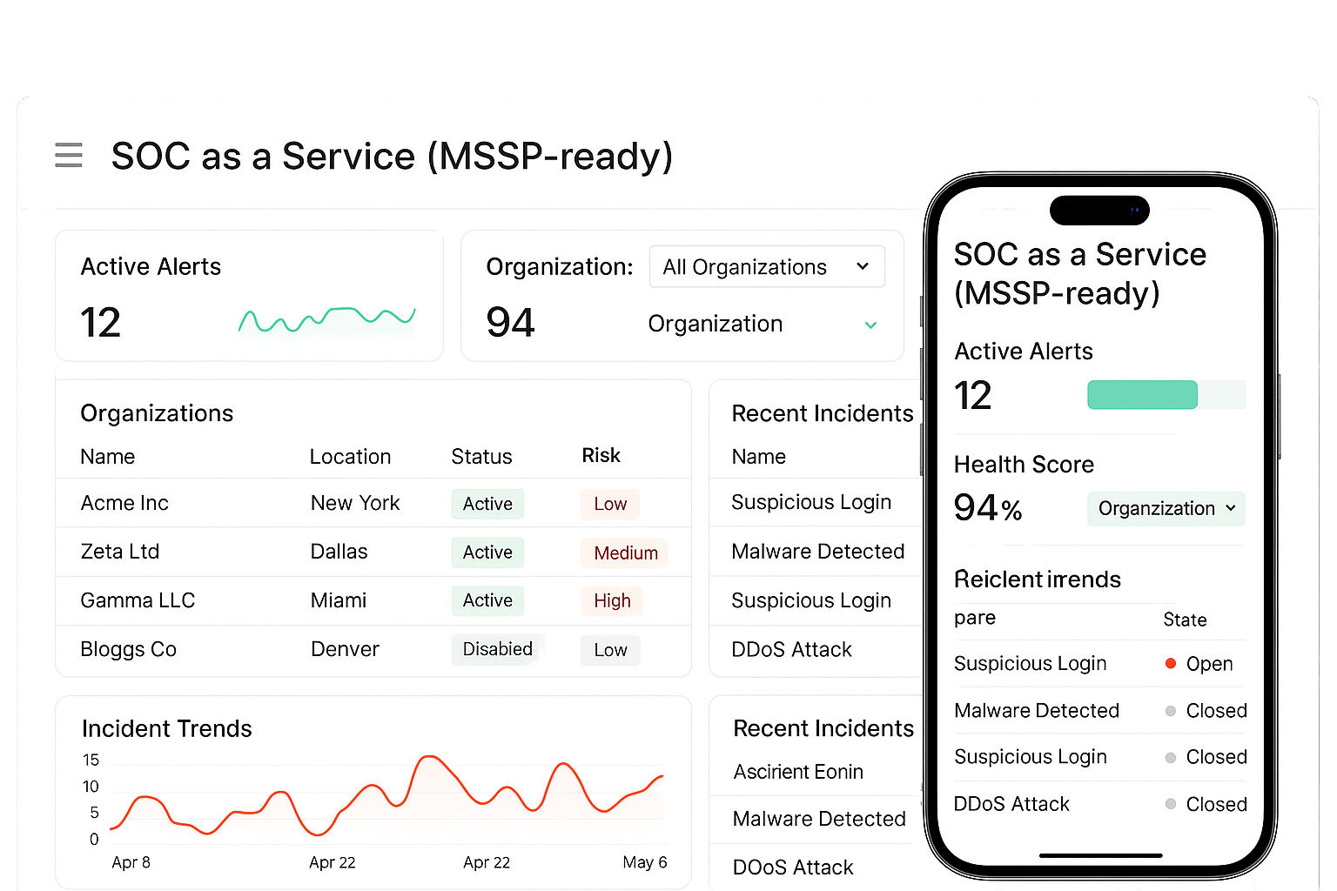Click the High risk badge for Gamma LLC
1337x891 pixels.
click(x=612, y=601)
